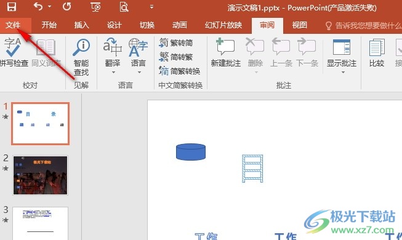Expand the 语言 dropdown arrow
This screenshot has height=240, width=402.
[139, 73]
